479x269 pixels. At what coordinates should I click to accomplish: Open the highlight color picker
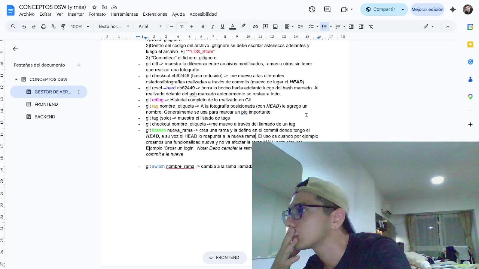(x=243, y=27)
